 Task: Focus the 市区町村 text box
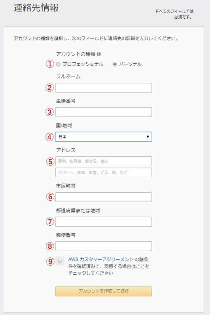click(104, 197)
